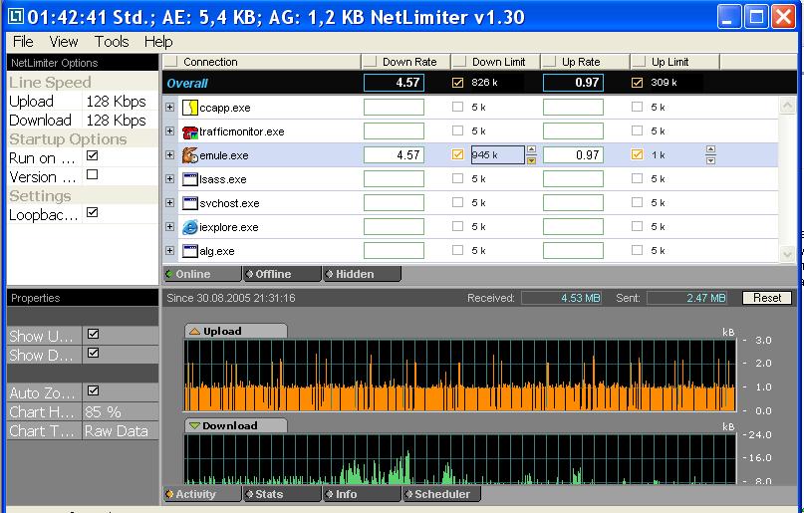The width and height of the screenshot is (804, 513).
Task: Enable the ccapp.exe down limit checkbox
Action: (457, 107)
